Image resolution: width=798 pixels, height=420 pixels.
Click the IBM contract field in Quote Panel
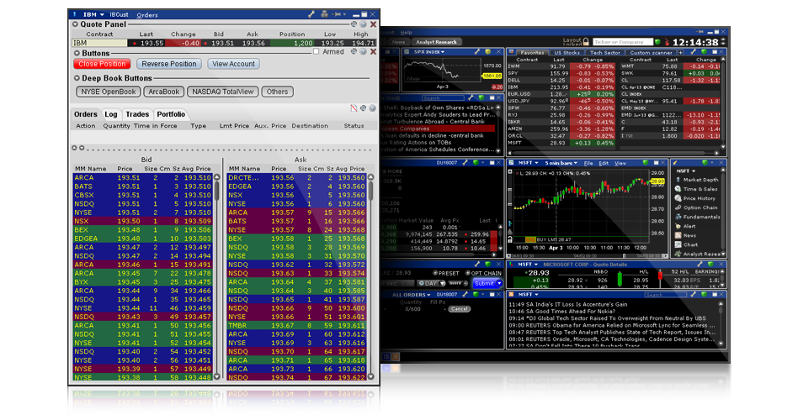click(x=99, y=43)
